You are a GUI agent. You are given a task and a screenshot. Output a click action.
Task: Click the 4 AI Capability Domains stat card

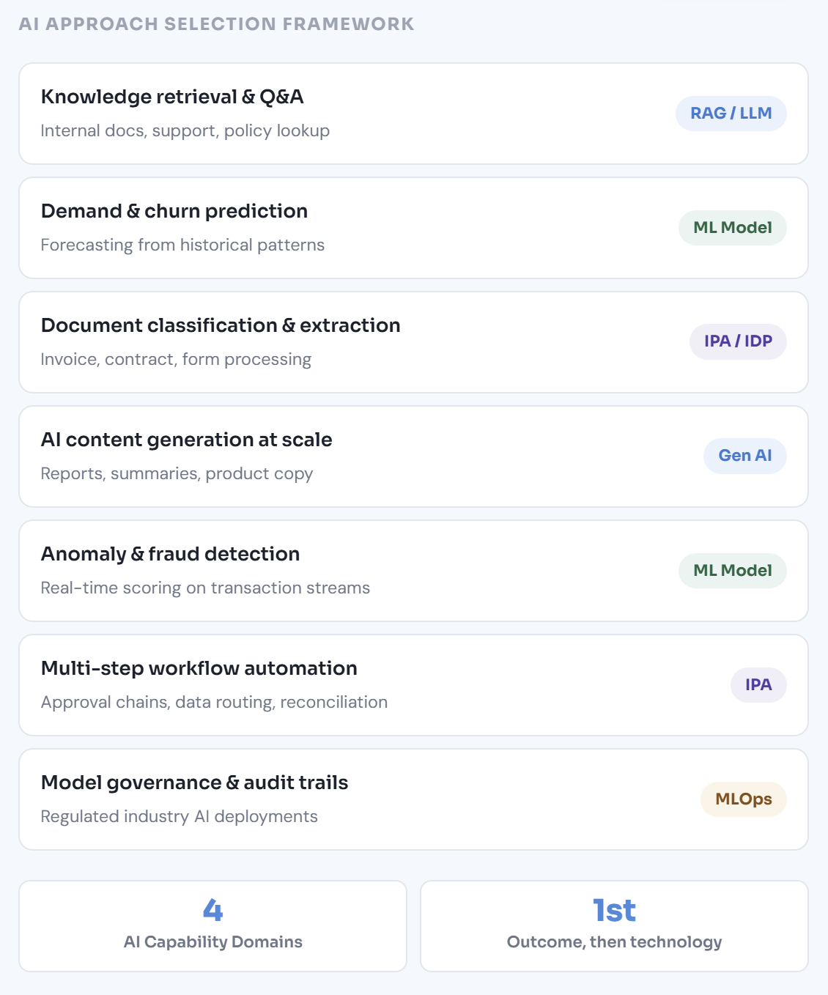coord(212,926)
